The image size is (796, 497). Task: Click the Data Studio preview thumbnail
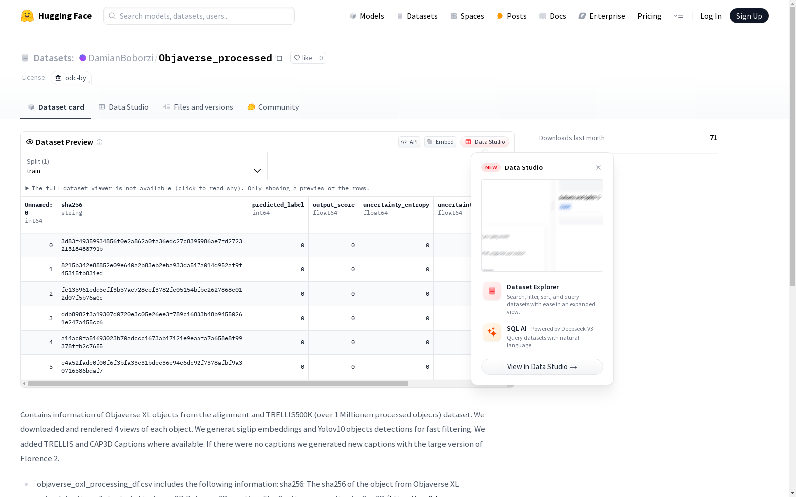(542, 226)
